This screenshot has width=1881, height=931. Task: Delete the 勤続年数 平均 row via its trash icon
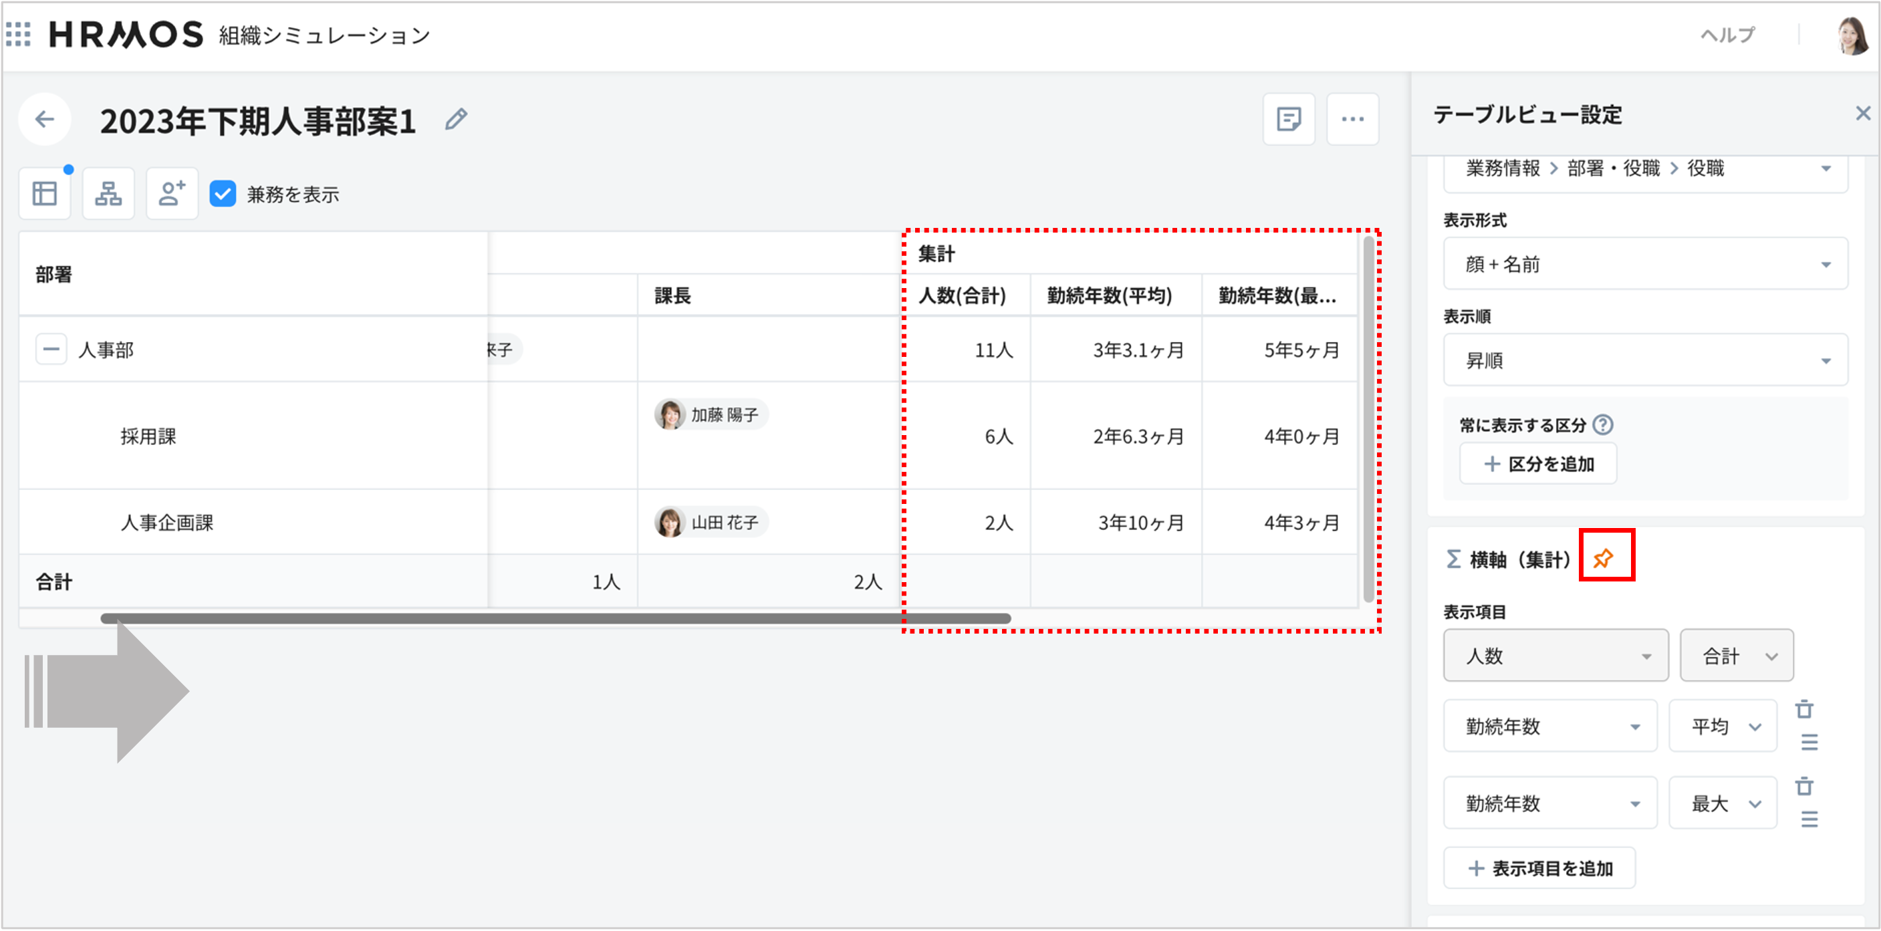(1804, 709)
